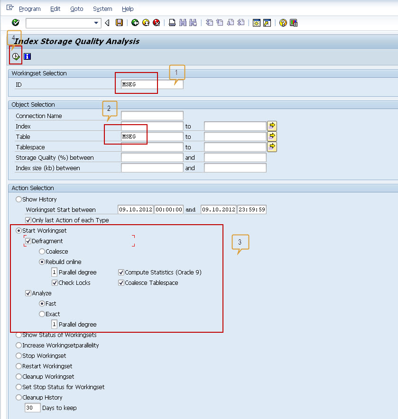This screenshot has width=398, height=419.
Task: Save entries using the disk icon
Action: pos(120,22)
